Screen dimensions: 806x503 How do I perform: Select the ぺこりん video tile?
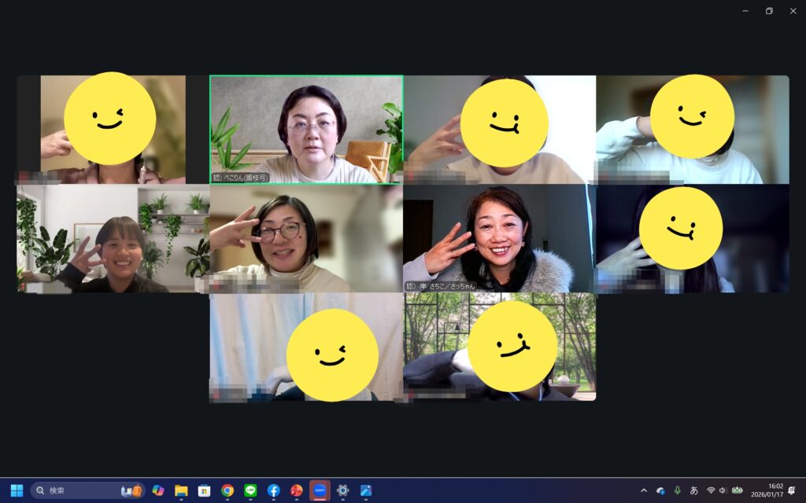point(306,129)
